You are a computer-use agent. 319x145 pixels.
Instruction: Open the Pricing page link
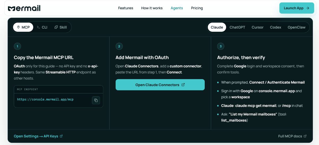[197, 8]
